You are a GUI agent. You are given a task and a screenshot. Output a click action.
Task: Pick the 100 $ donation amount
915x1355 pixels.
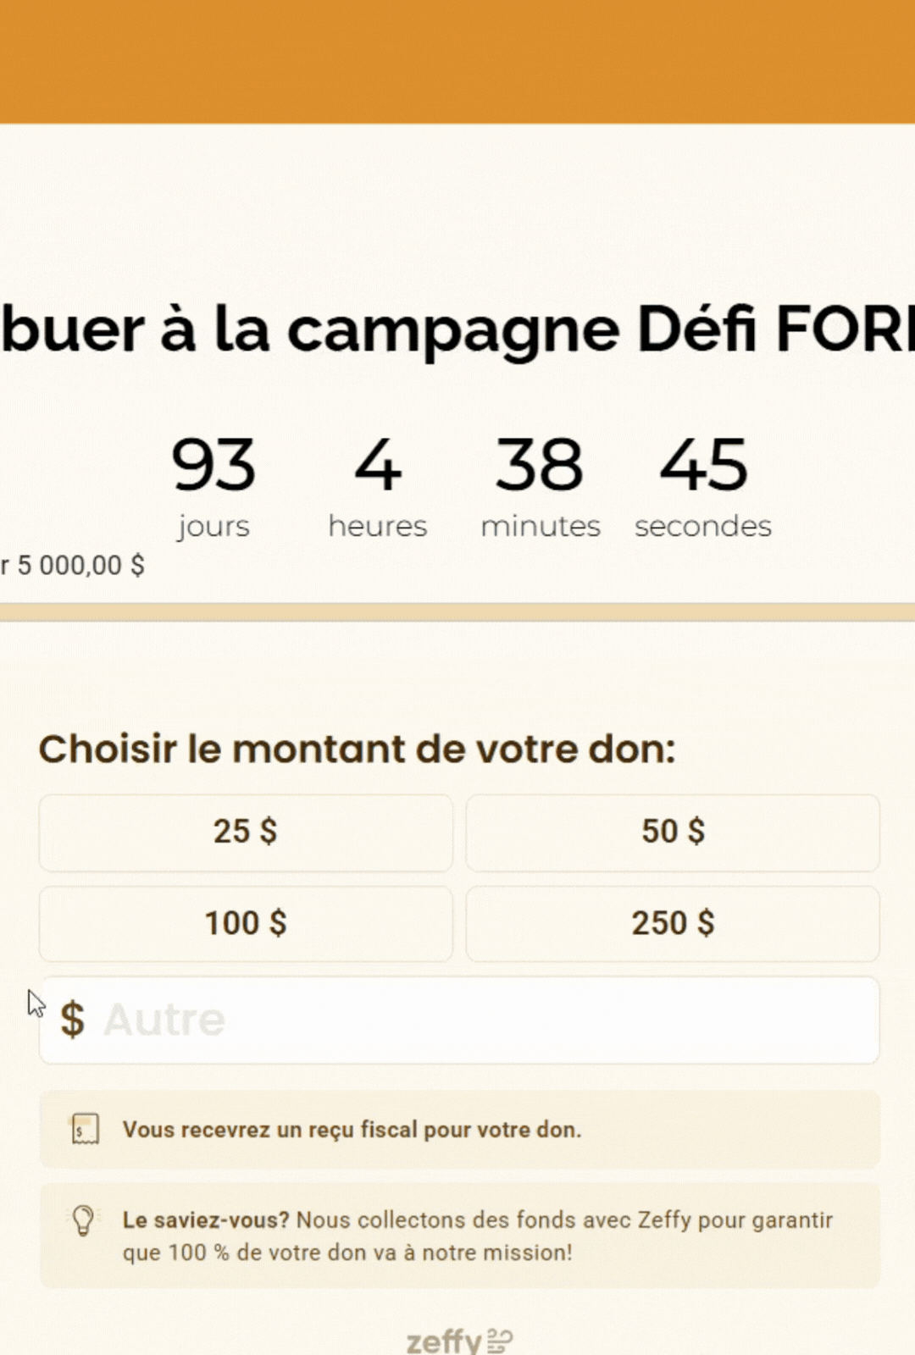[x=246, y=924]
